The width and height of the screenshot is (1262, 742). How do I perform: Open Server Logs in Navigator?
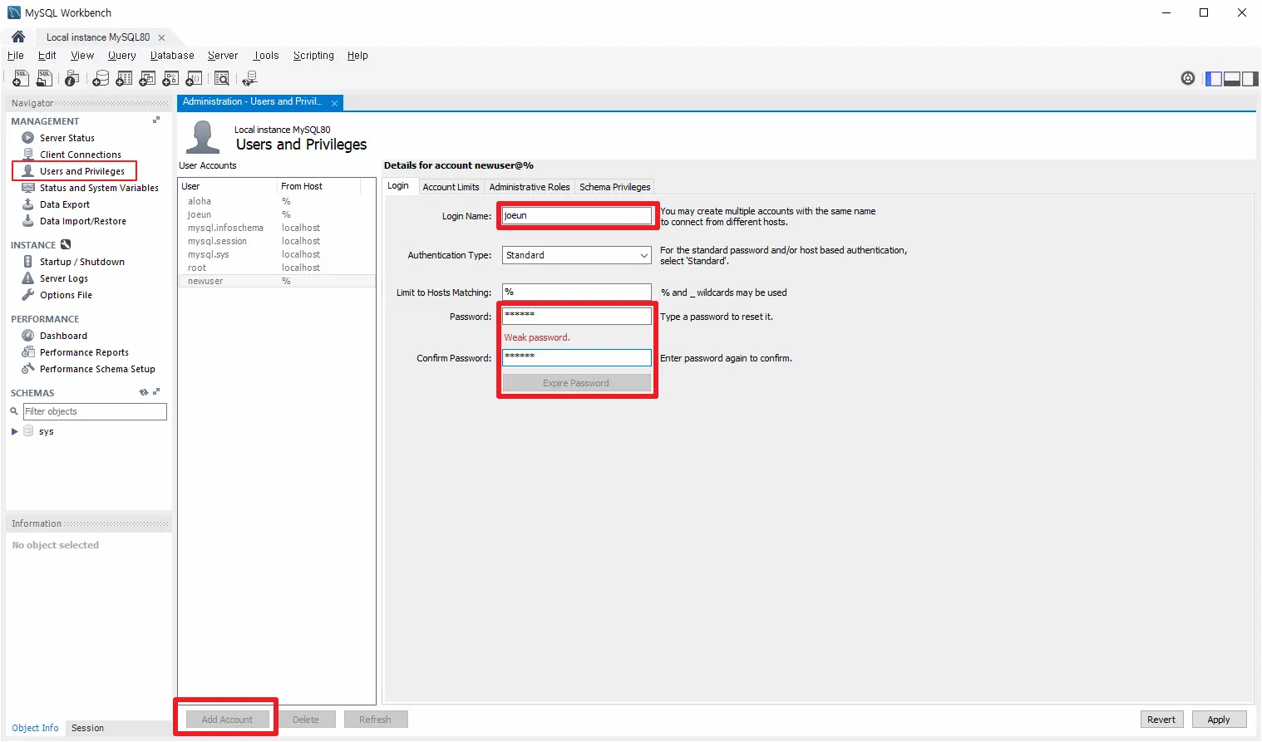(63, 278)
